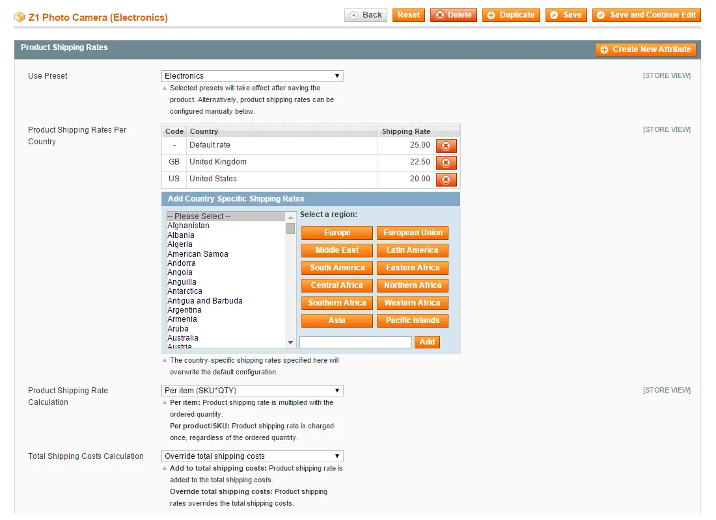Image resolution: width=716 pixels, height=520 pixels.
Task: Delete the Default rate shipping row
Action: (446, 146)
